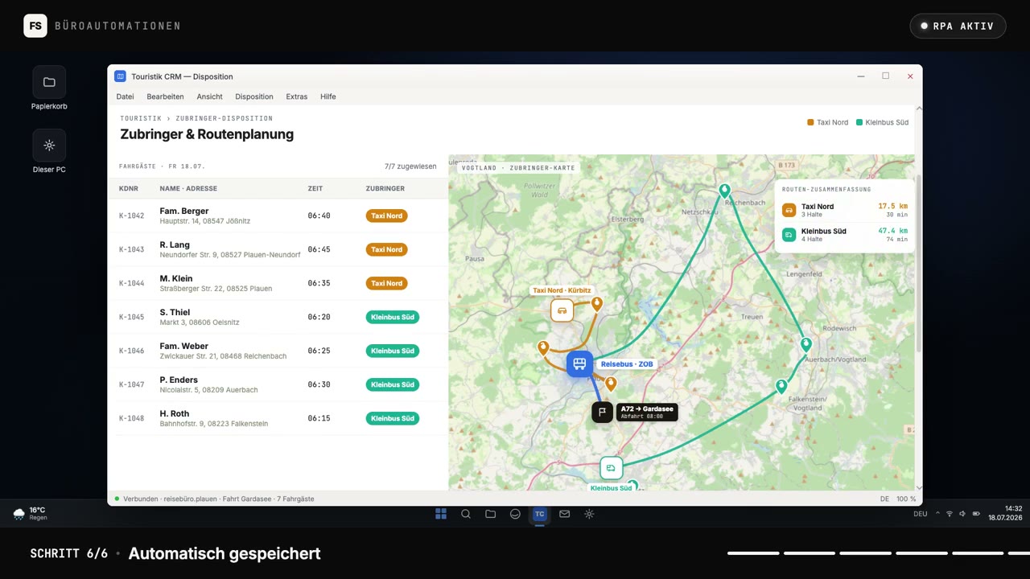Open the Papierkorb desktop icon
Viewport: 1030px width, 579px height.
point(49,88)
